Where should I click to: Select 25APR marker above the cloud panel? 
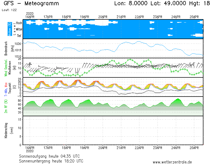194,17
